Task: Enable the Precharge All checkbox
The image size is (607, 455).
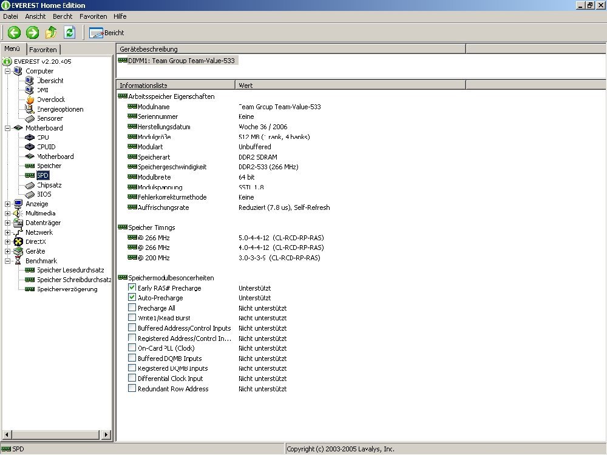Action: [x=132, y=308]
